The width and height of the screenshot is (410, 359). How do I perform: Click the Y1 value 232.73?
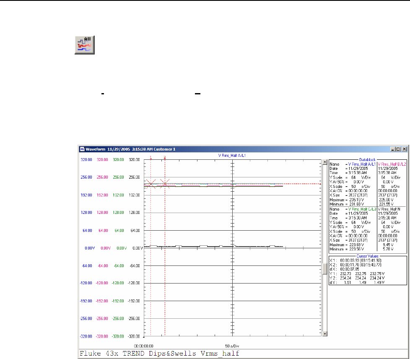tap(345, 274)
